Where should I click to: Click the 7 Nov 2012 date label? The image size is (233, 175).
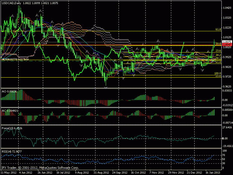157,172
